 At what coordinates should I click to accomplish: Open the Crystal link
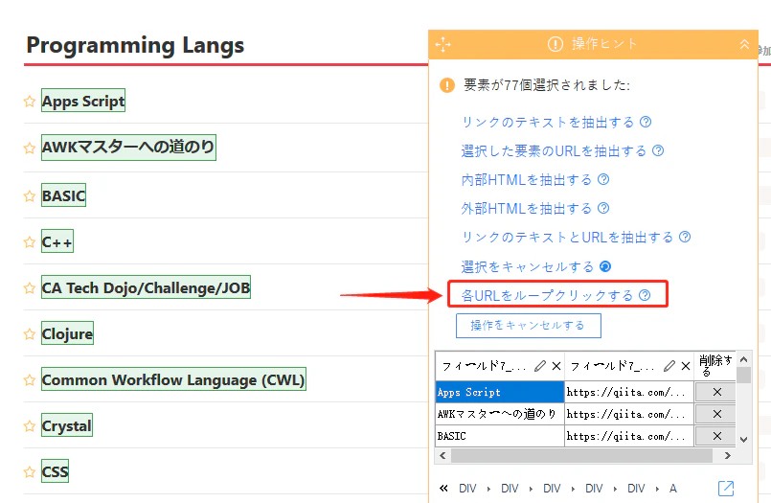(67, 425)
